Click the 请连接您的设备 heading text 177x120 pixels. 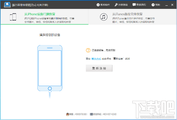50,35
